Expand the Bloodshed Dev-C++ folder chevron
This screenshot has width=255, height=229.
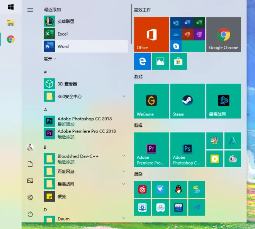click(124, 156)
